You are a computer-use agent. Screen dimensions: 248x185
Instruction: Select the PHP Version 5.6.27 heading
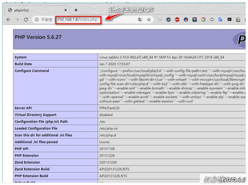(x=38, y=37)
